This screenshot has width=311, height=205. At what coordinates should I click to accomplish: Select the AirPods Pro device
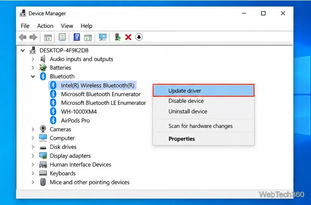click(76, 121)
